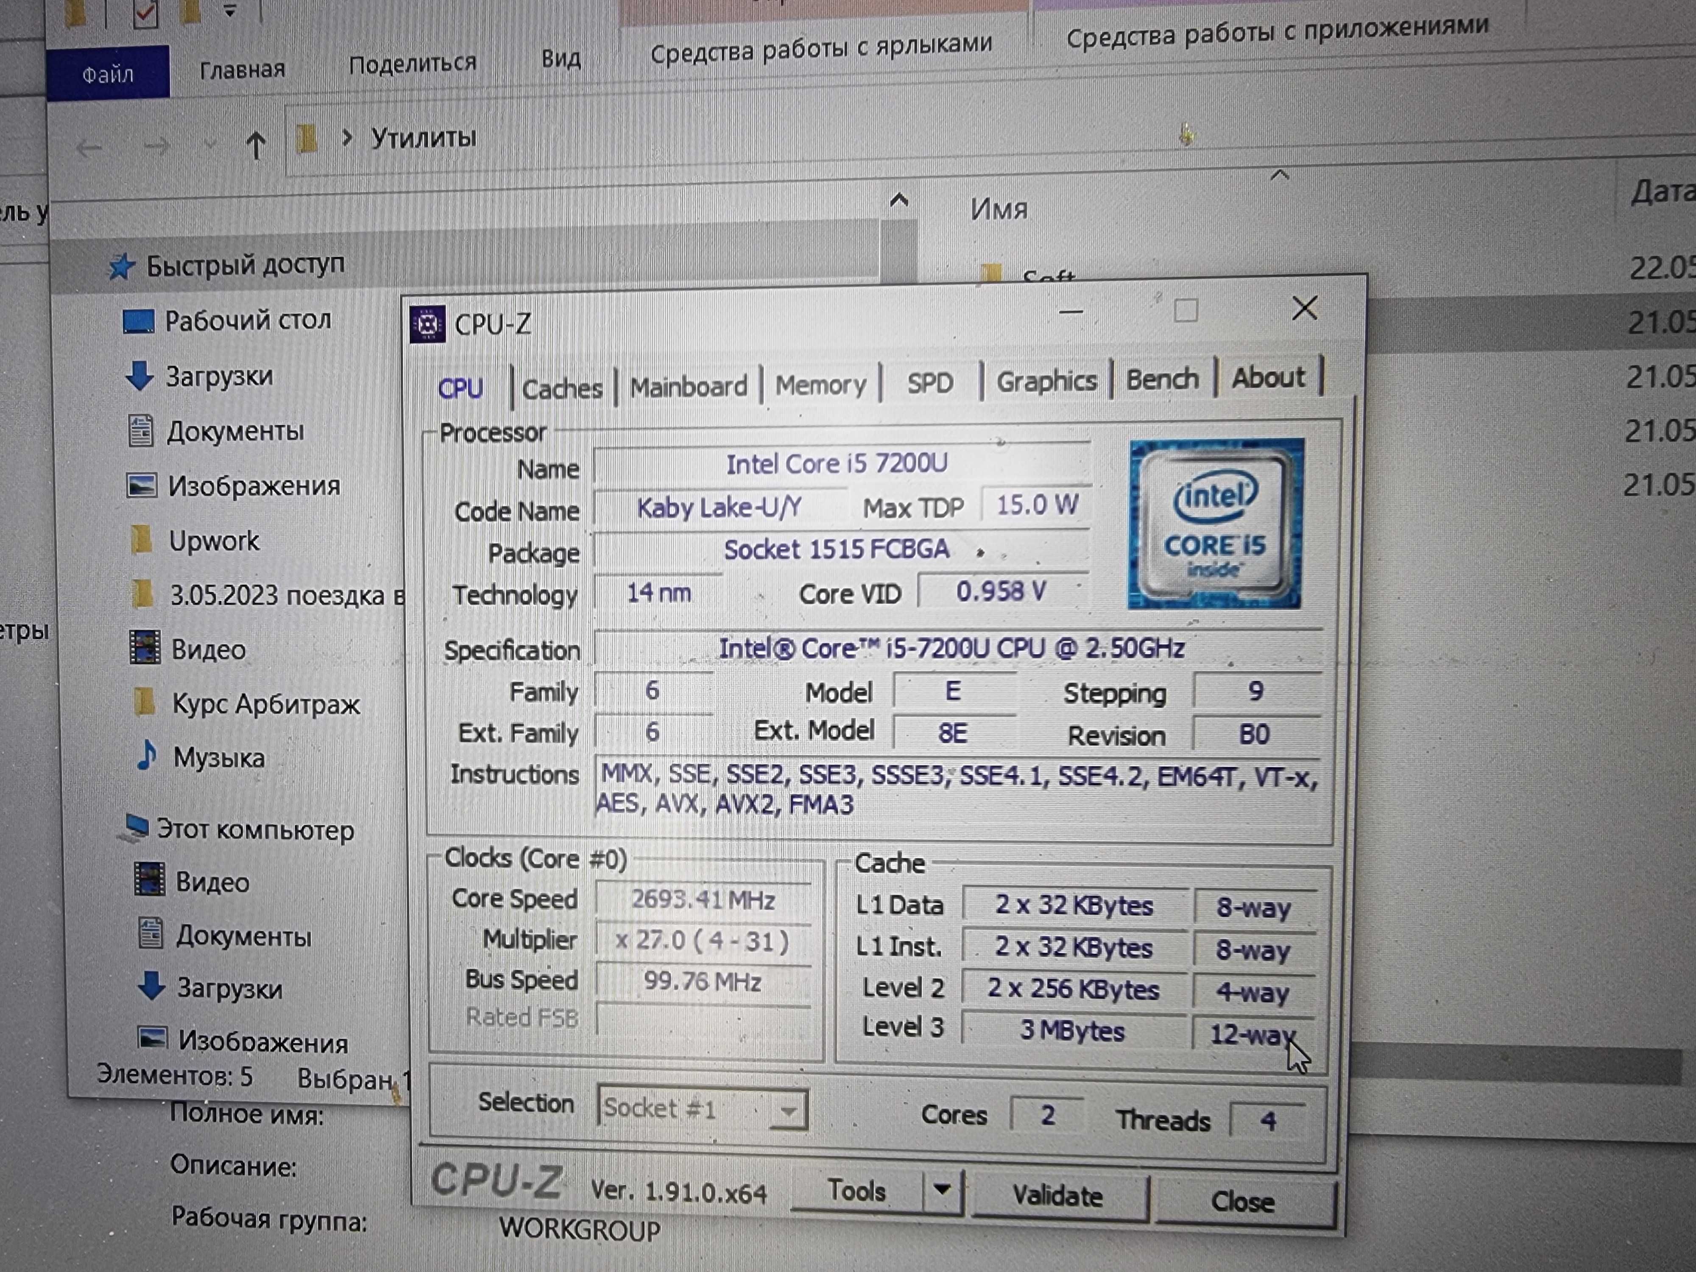Open the quick access toolbar dropdown arrow
Screen dimensions: 1696x1272
tap(230, 11)
